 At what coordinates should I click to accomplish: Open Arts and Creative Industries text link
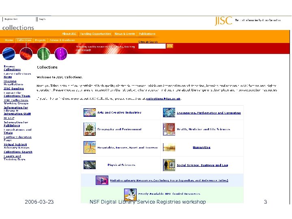(119, 112)
